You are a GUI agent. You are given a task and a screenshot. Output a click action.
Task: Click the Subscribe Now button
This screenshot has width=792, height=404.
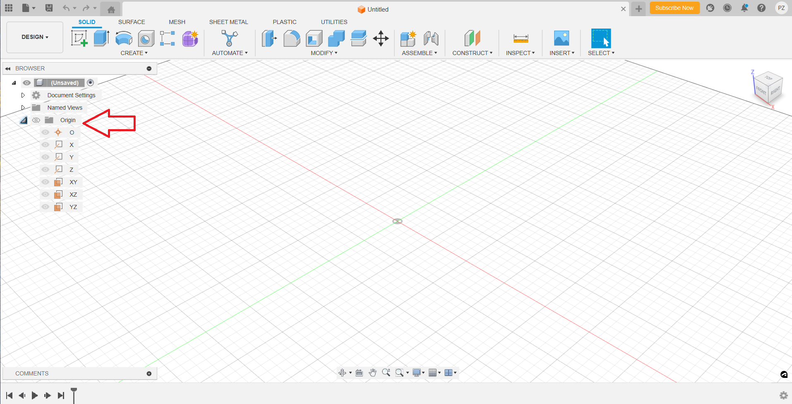pos(674,8)
